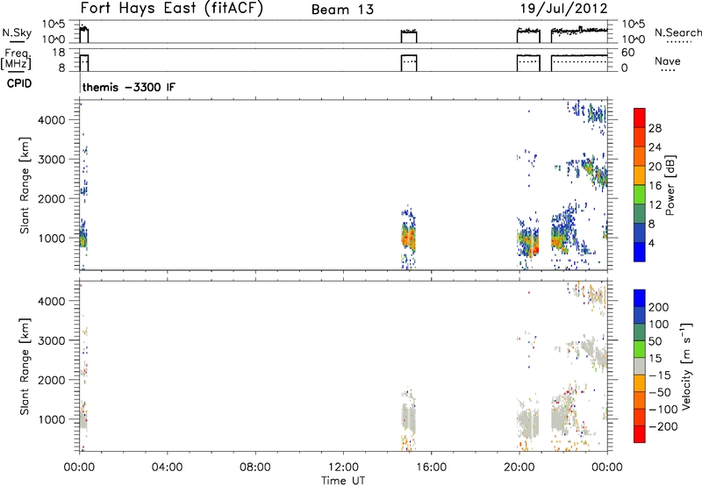
Task: Click the gray segment of the velocity colorbar
Action: click(x=640, y=366)
